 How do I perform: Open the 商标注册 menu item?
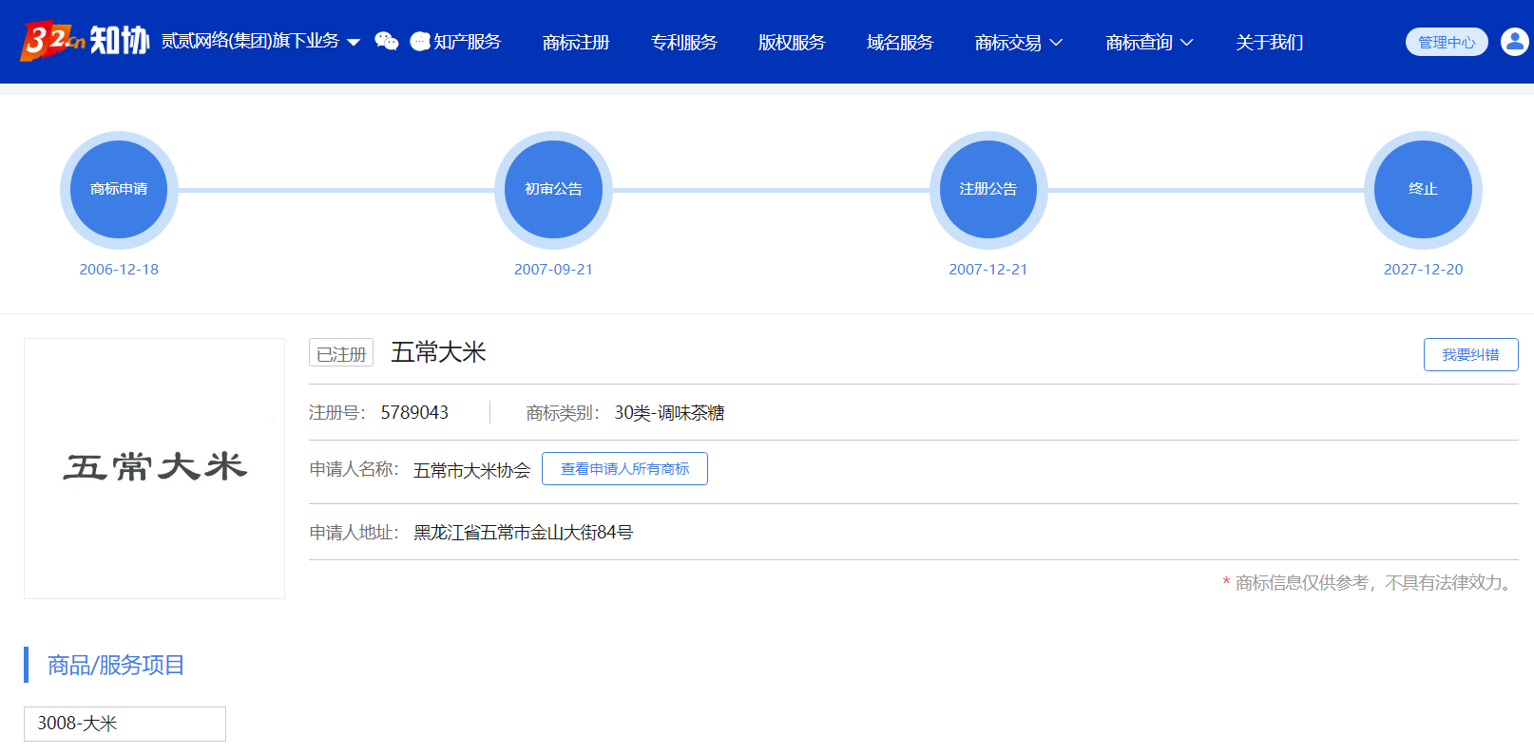tap(576, 42)
